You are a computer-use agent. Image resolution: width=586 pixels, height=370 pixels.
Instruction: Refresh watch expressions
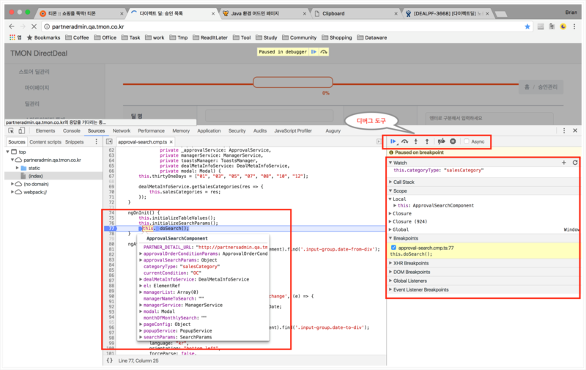pyautogui.click(x=575, y=163)
